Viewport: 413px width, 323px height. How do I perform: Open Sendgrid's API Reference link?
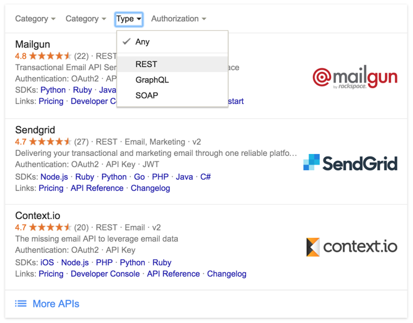pos(97,188)
